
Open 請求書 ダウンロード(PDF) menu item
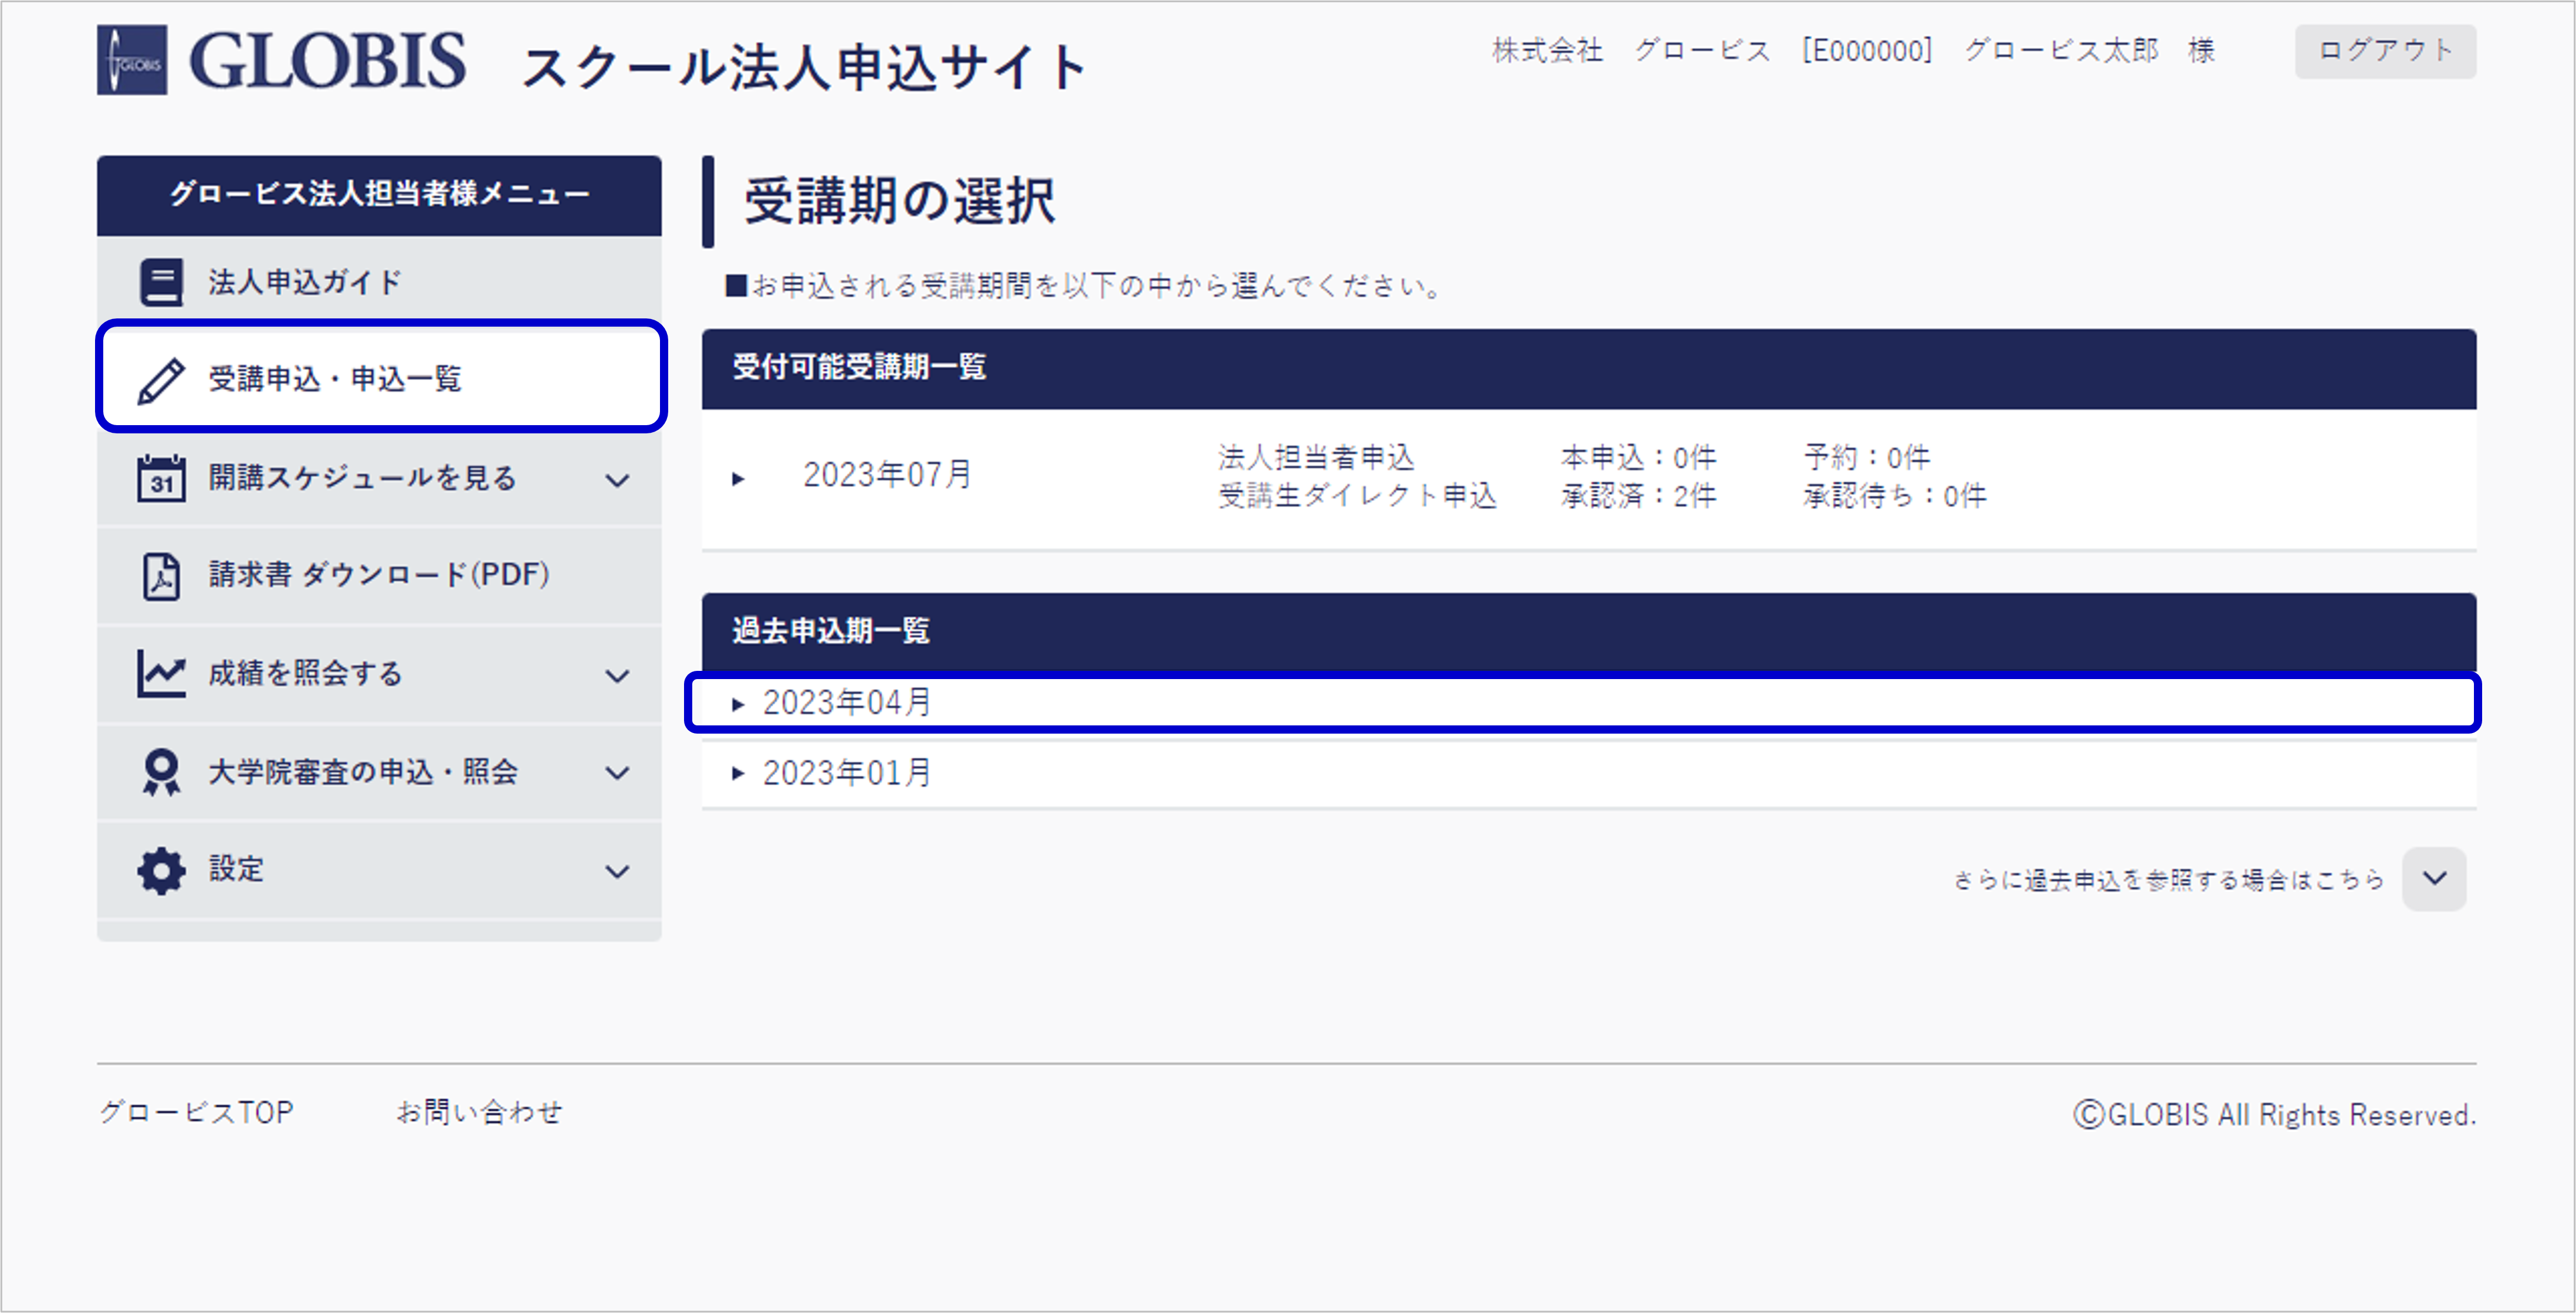point(379,575)
